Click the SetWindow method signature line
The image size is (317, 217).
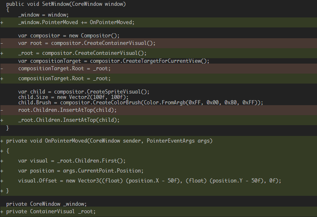(66, 4)
